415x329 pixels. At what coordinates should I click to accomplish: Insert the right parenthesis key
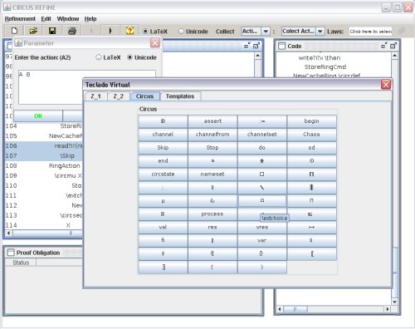262,268
